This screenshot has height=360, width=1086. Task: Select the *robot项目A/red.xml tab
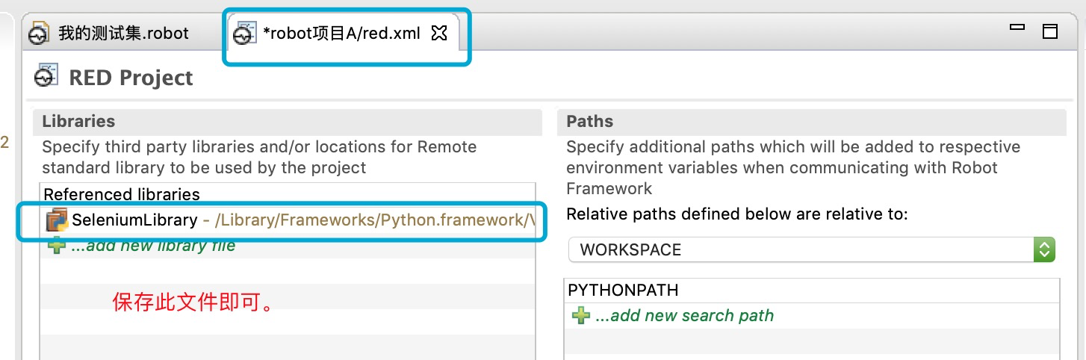(341, 34)
